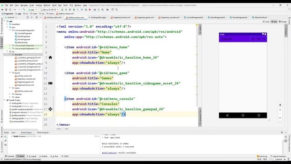
Task: Select local.properties in Gradle Scripts
Action: 23,122
